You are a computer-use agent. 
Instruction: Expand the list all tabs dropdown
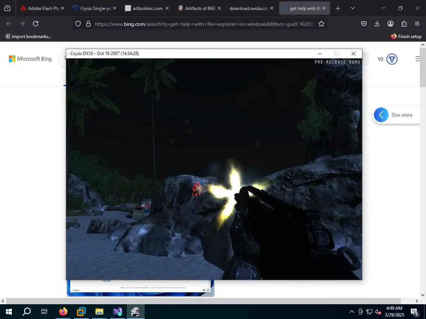click(353, 8)
